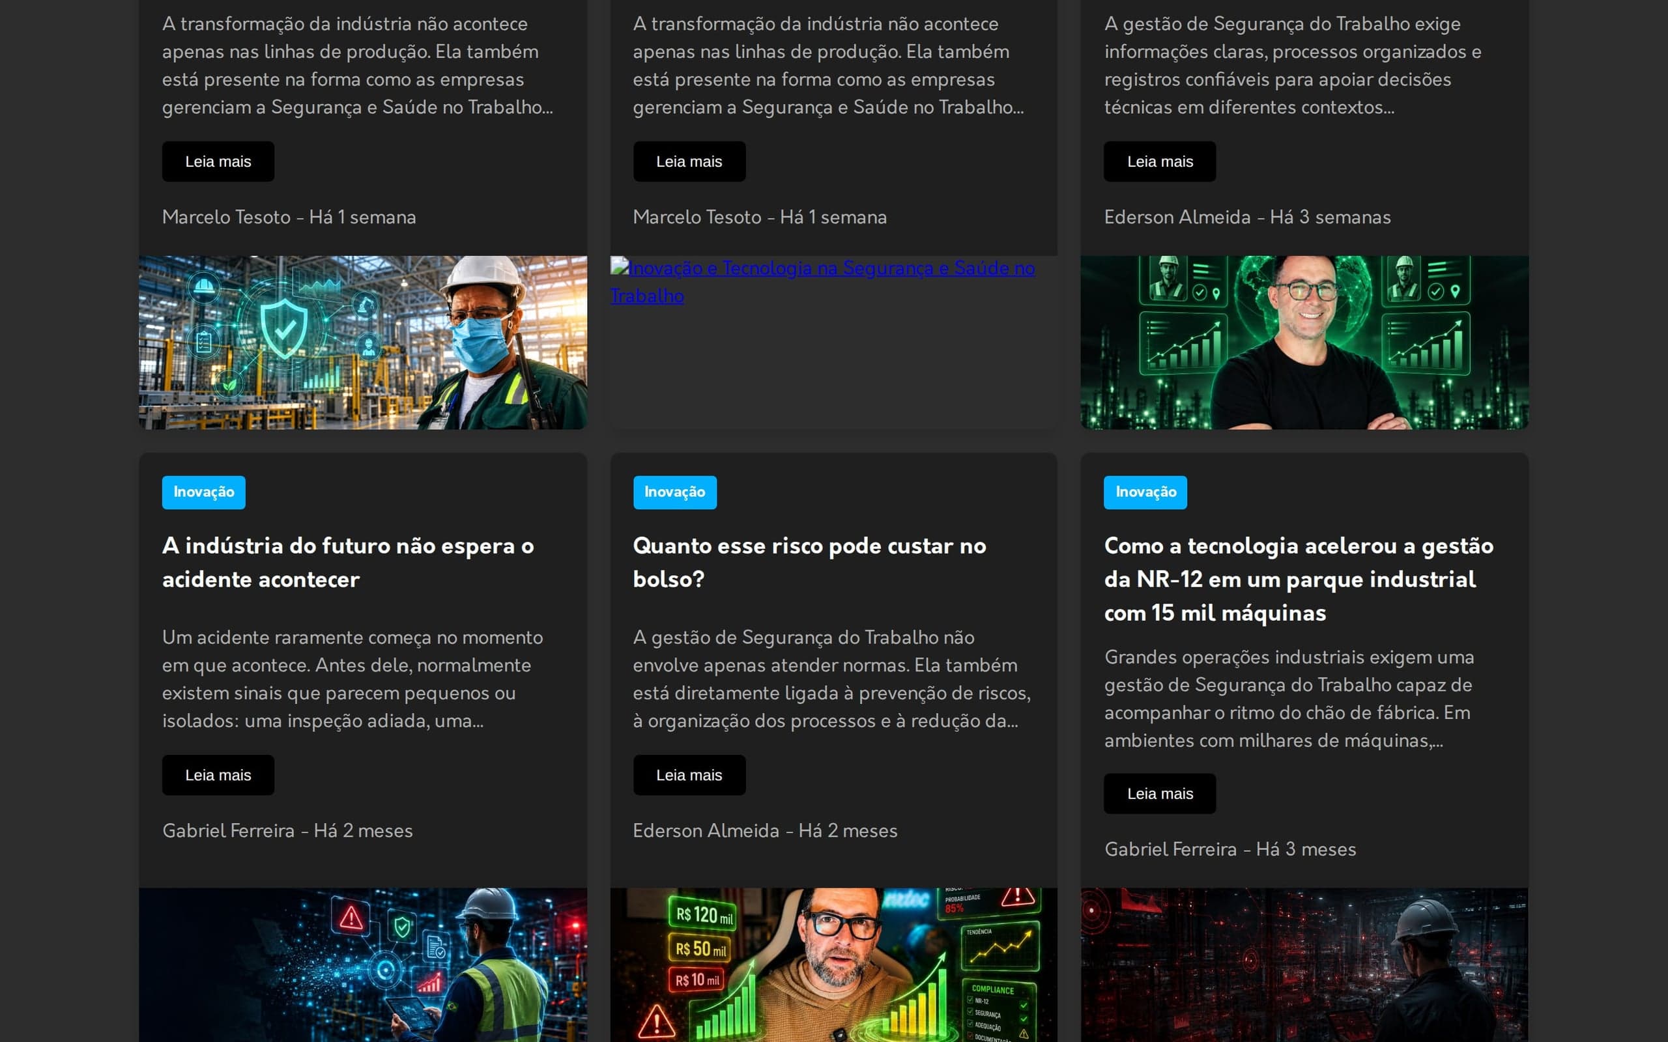The width and height of the screenshot is (1668, 1042).
Task: Click 'Gabriel Ferreira – Há 3 meses' byline
Action: [x=1229, y=849]
